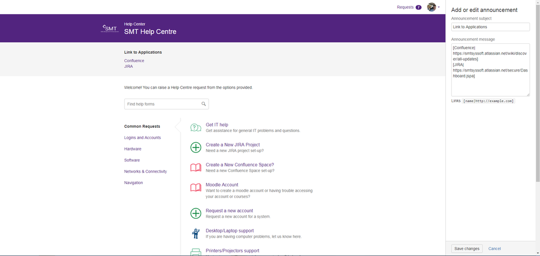Click Save changes button
Image resolution: width=540 pixels, height=256 pixels.
coord(466,248)
